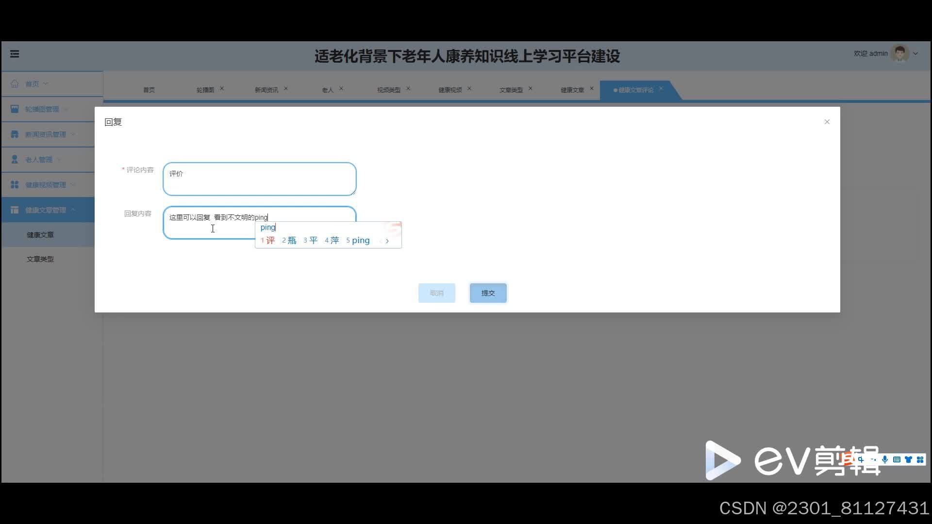Open 文章类型 in the sidebar

pyautogui.click(x=40, y=259)
